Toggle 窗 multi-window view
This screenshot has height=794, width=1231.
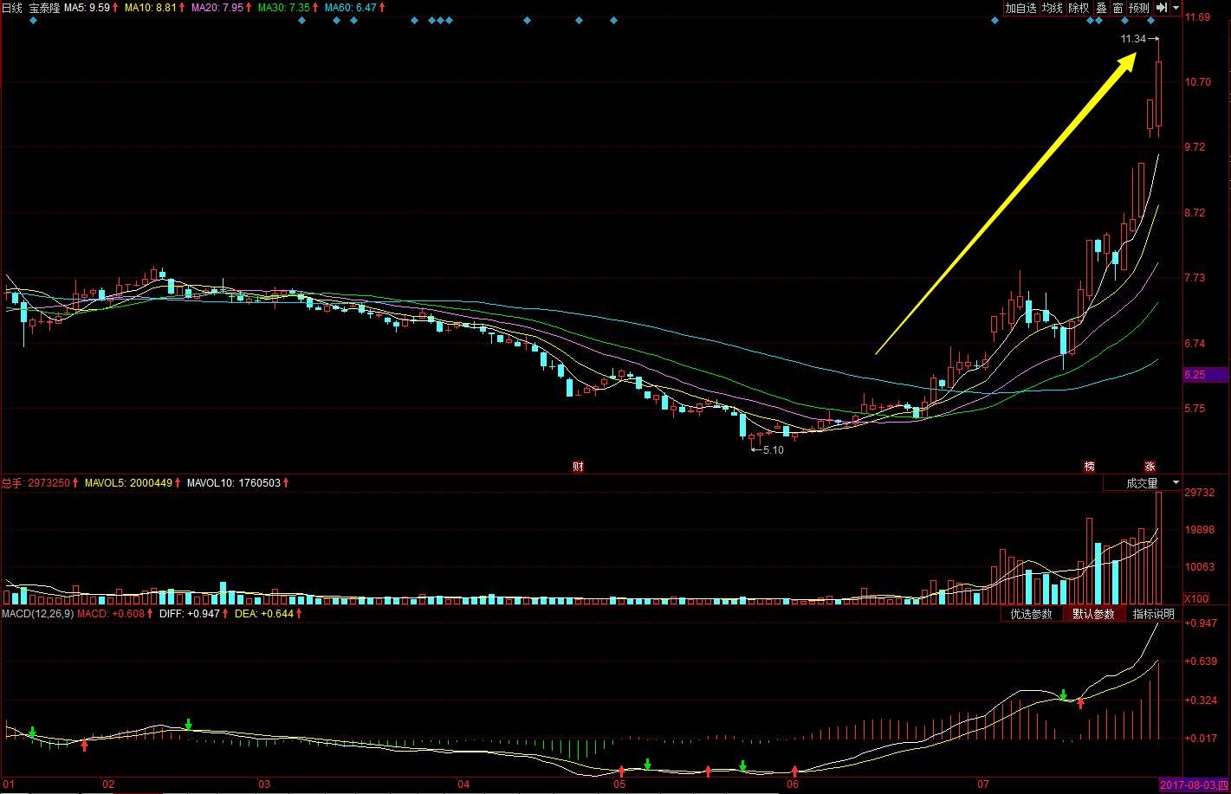click(1118, 8)
